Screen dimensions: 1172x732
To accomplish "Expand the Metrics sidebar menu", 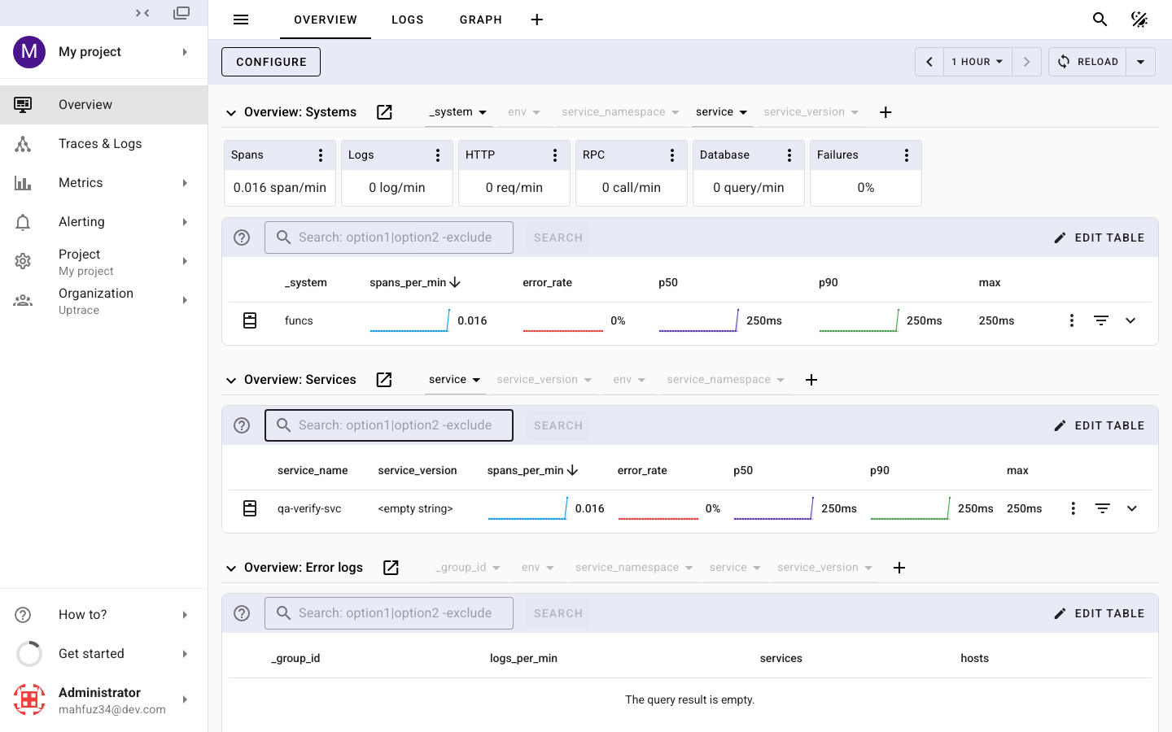I will click(104, 183).
